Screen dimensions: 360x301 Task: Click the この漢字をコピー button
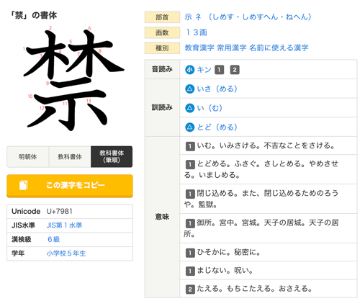pos(70,186)
